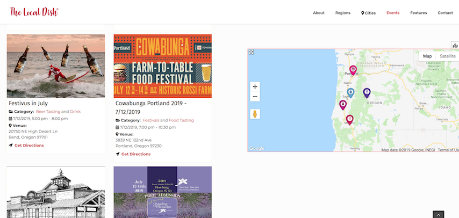Go to the About page
The height and width of the screenshot is (218, 459).
pyautogui.click(x=319, y=13)
